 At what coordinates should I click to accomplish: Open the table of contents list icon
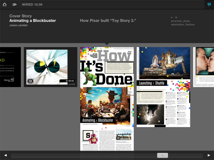tap(14, 4)
